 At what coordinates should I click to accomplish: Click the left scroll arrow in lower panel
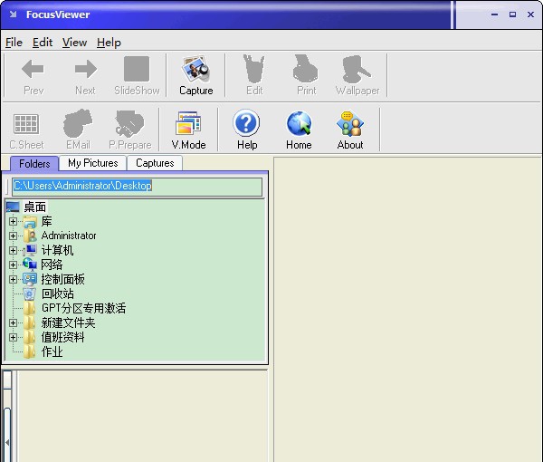click(x=7, y=442)
